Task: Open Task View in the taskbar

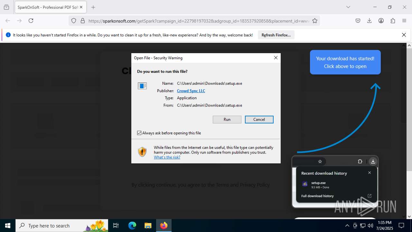Action: 116,226
